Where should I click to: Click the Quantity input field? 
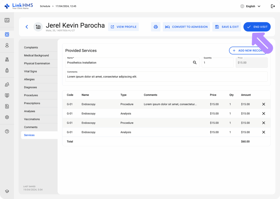[x=217, y=63]
